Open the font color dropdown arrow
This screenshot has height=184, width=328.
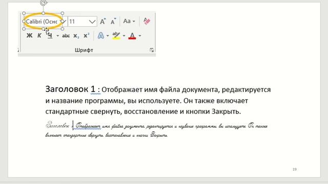140,36
